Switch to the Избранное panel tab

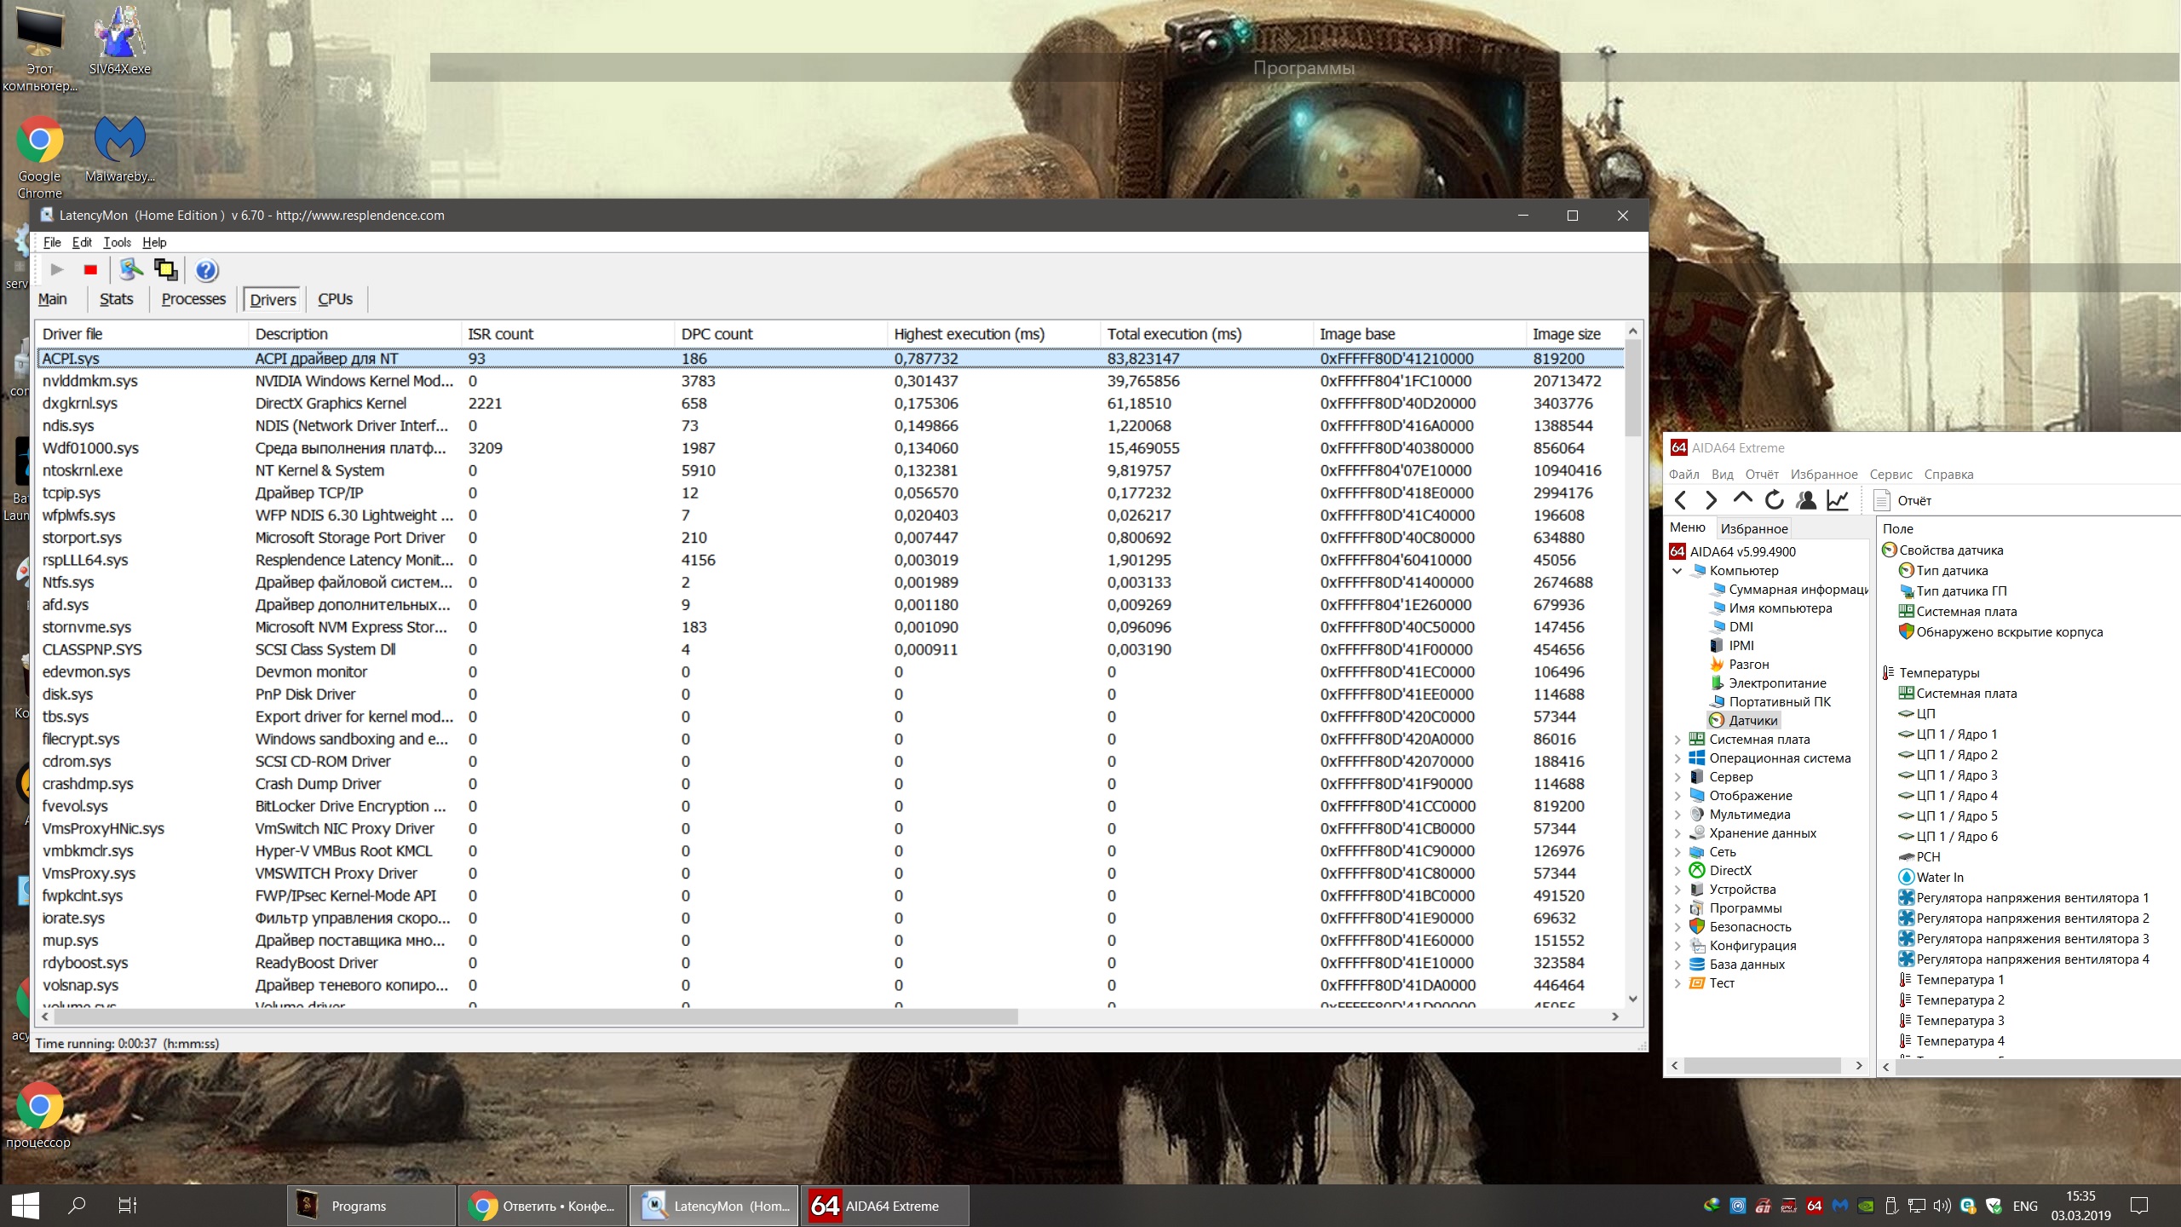(x=1753, y=528)
